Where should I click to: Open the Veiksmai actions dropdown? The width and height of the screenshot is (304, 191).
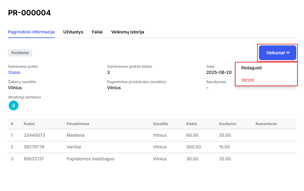pos(277,53)
